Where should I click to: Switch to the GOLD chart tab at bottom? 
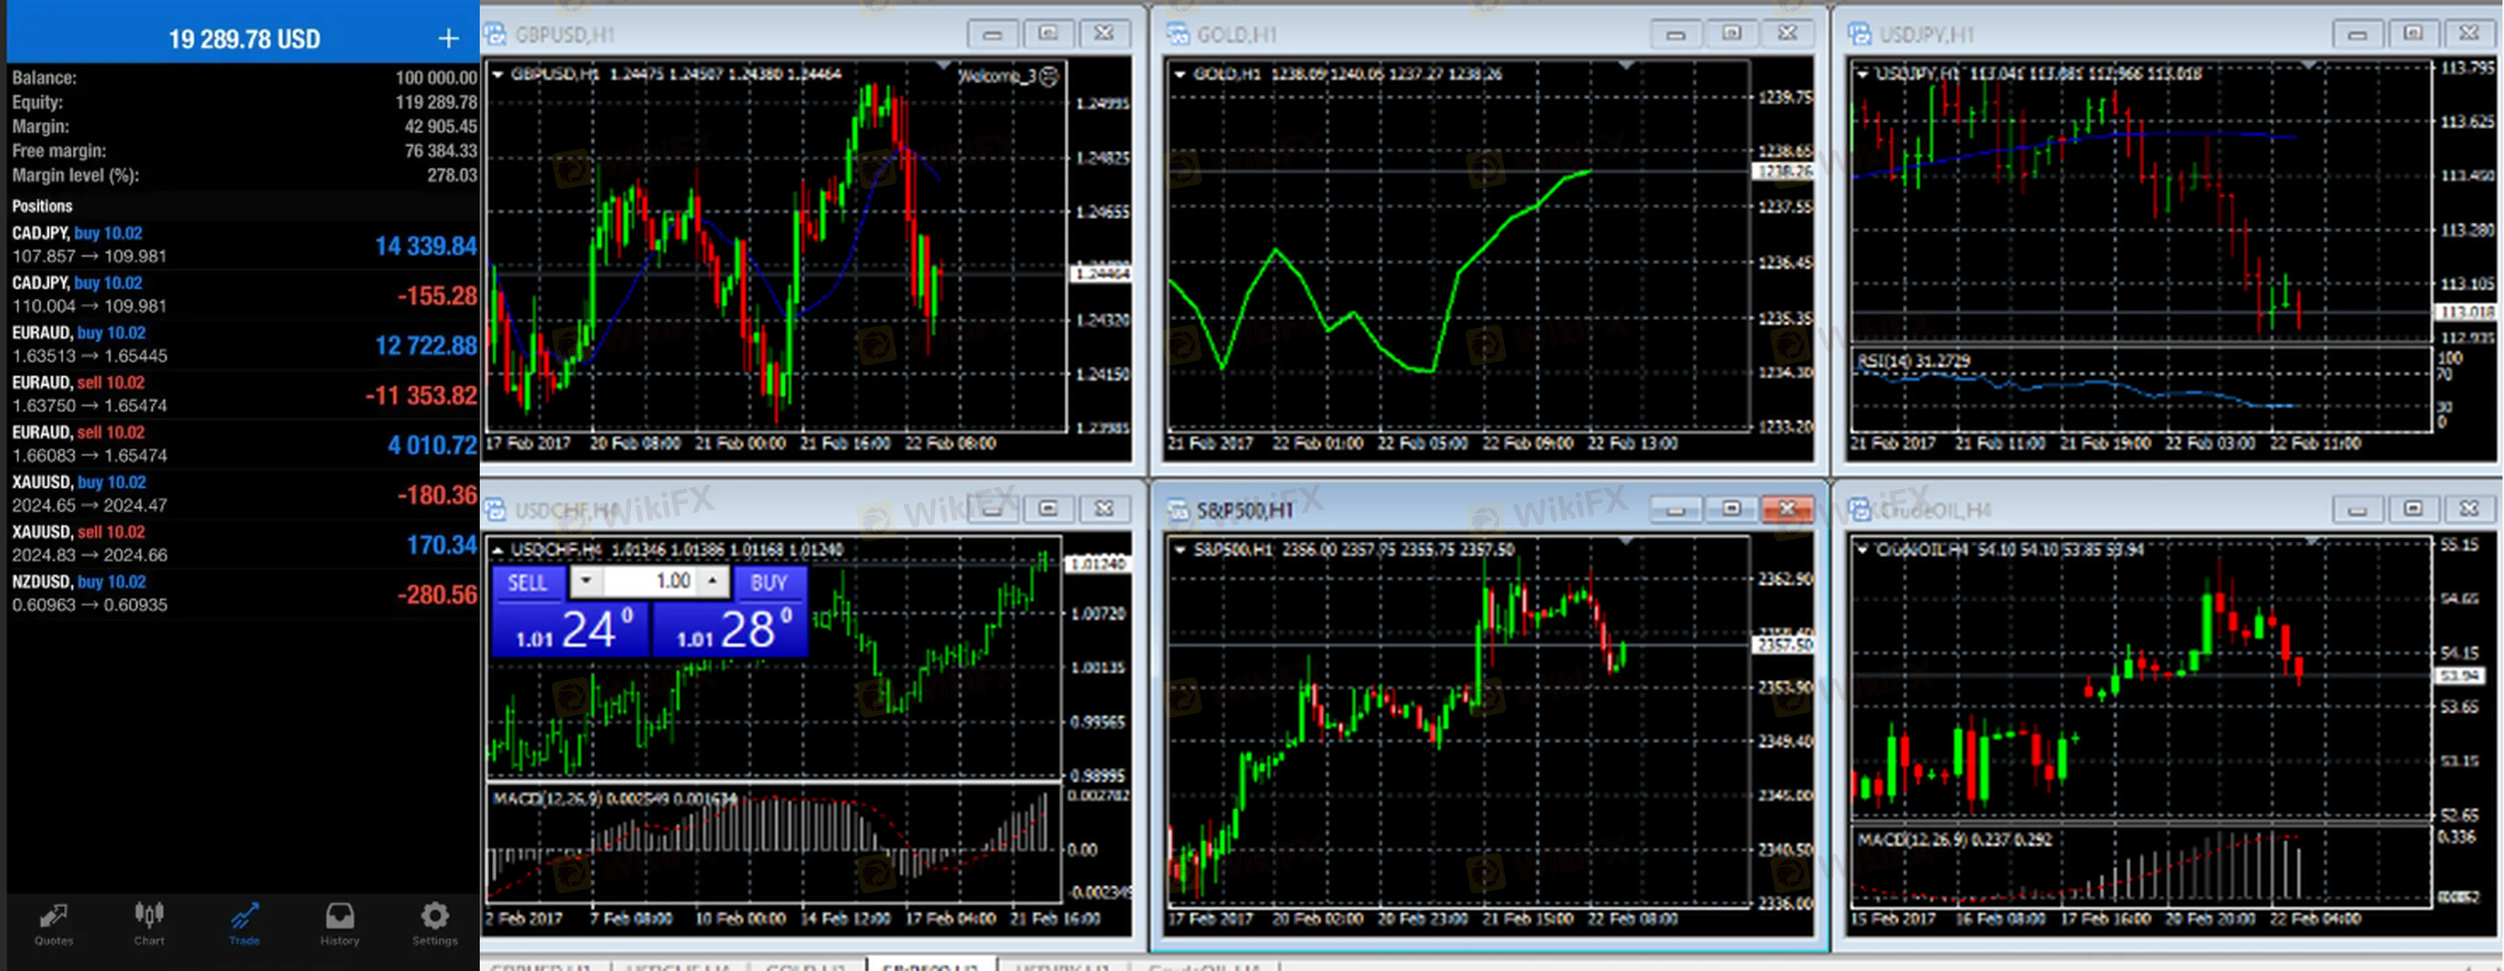click(x=805, y=966)
